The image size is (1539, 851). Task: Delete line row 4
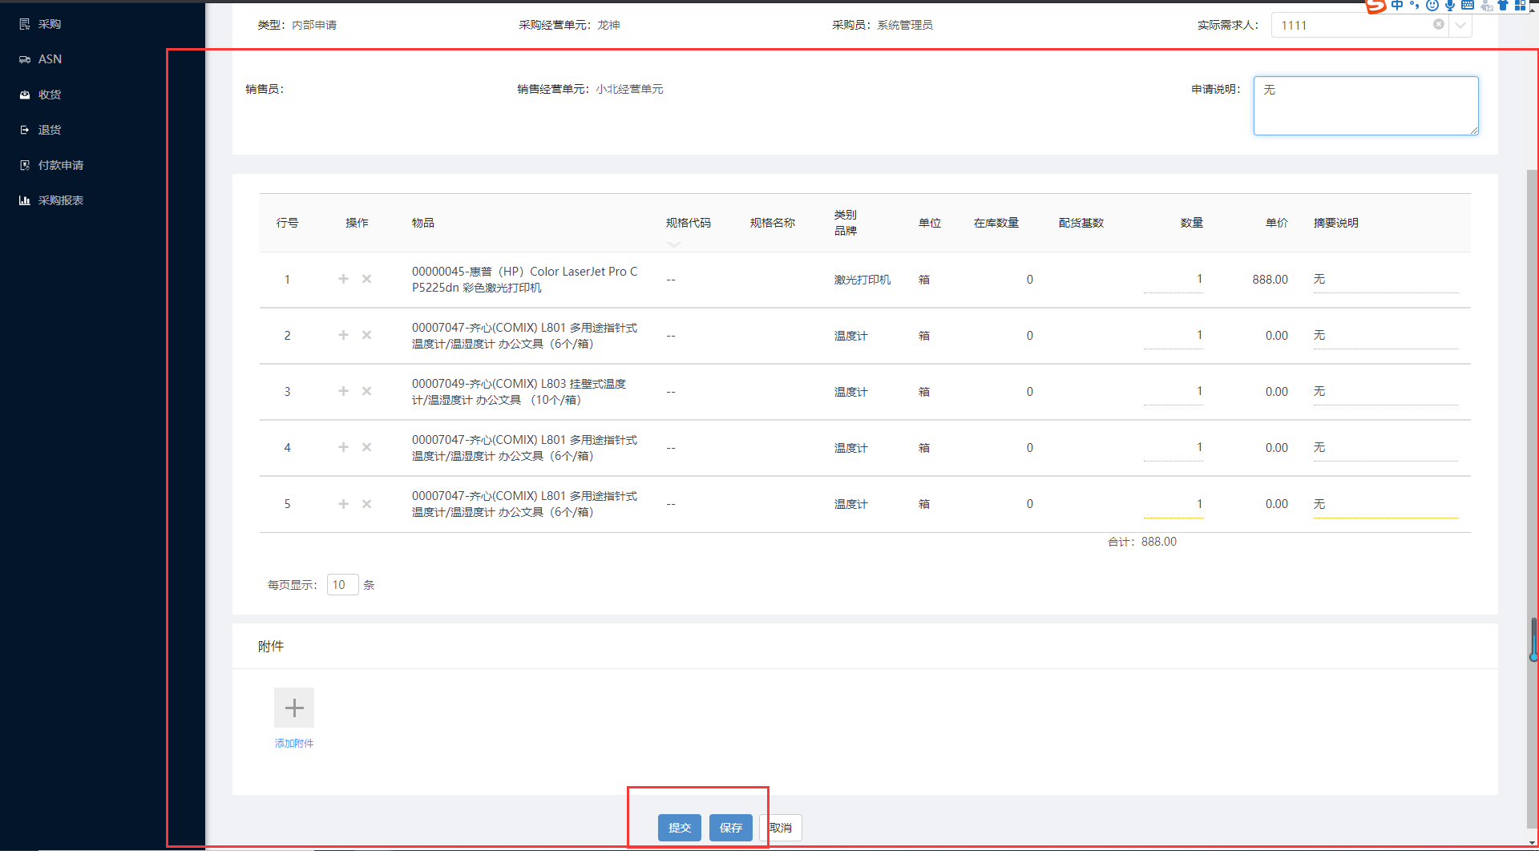point(366,447)
